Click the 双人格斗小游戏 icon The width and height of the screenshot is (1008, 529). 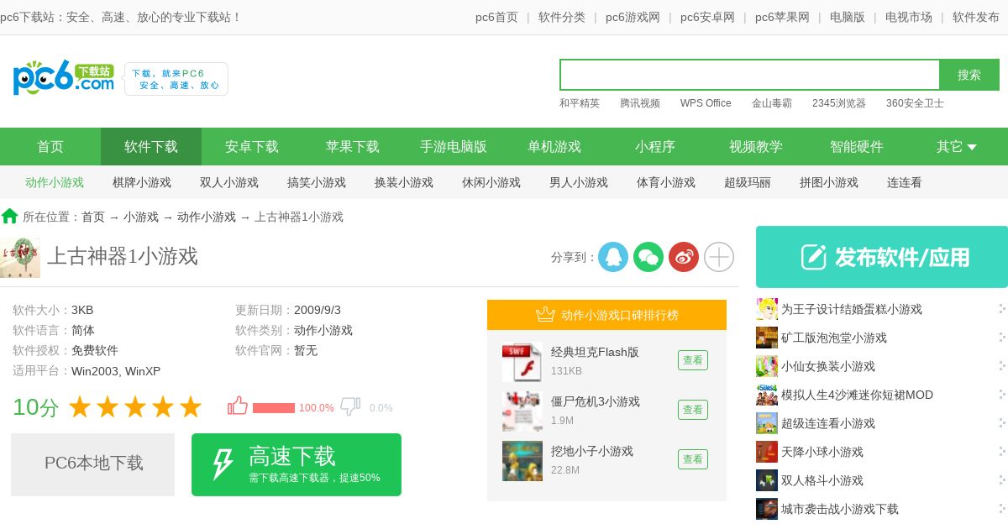coord(767,480)
